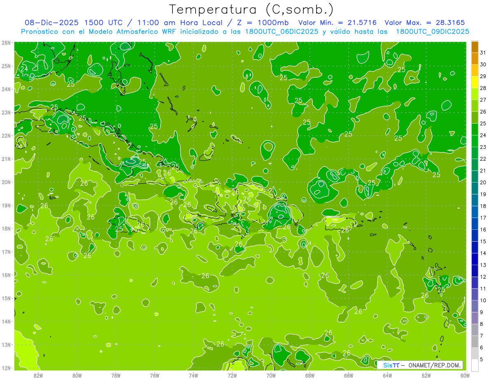
Task: Click the color bar legend value "21"
Action: pos(483,171)
